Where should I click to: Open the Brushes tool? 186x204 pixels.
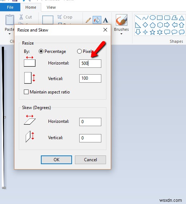click(122, 20)
